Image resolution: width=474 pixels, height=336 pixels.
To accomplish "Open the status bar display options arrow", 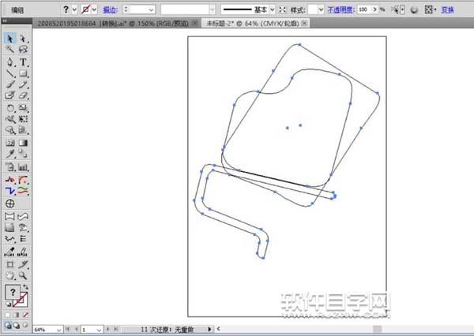I will tap(209, 330).
